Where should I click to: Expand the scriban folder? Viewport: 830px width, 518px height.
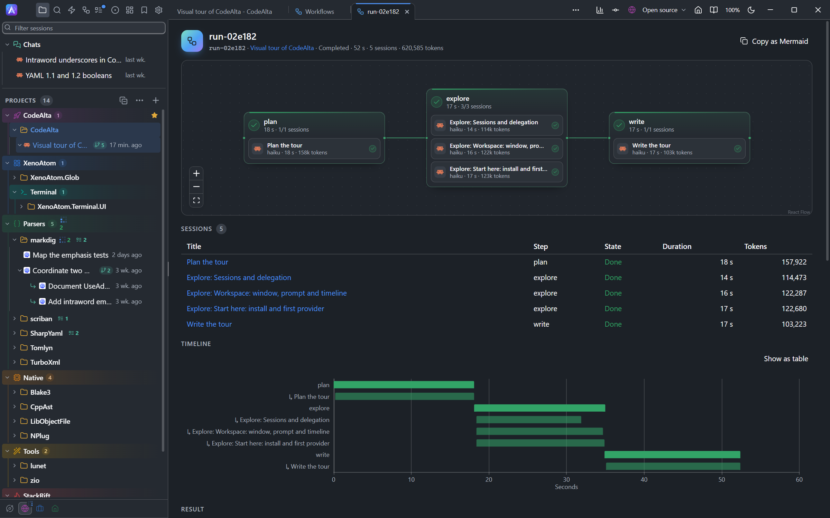pyautogui.click(x=15, y=318)
